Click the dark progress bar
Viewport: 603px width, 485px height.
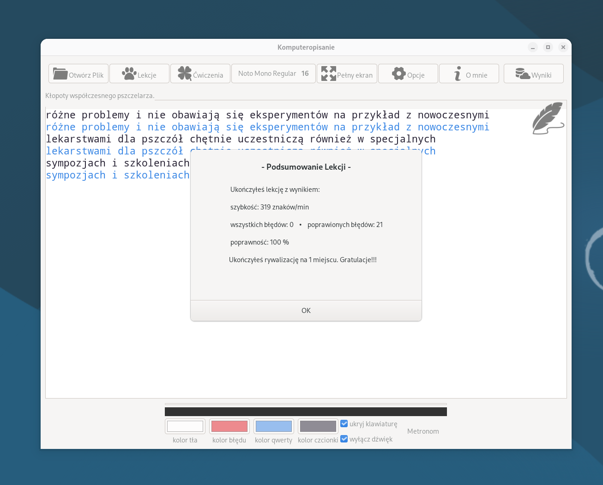[306, 411]
